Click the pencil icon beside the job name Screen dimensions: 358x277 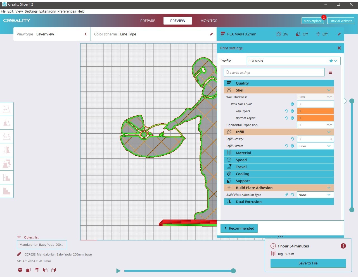(19, 254)
